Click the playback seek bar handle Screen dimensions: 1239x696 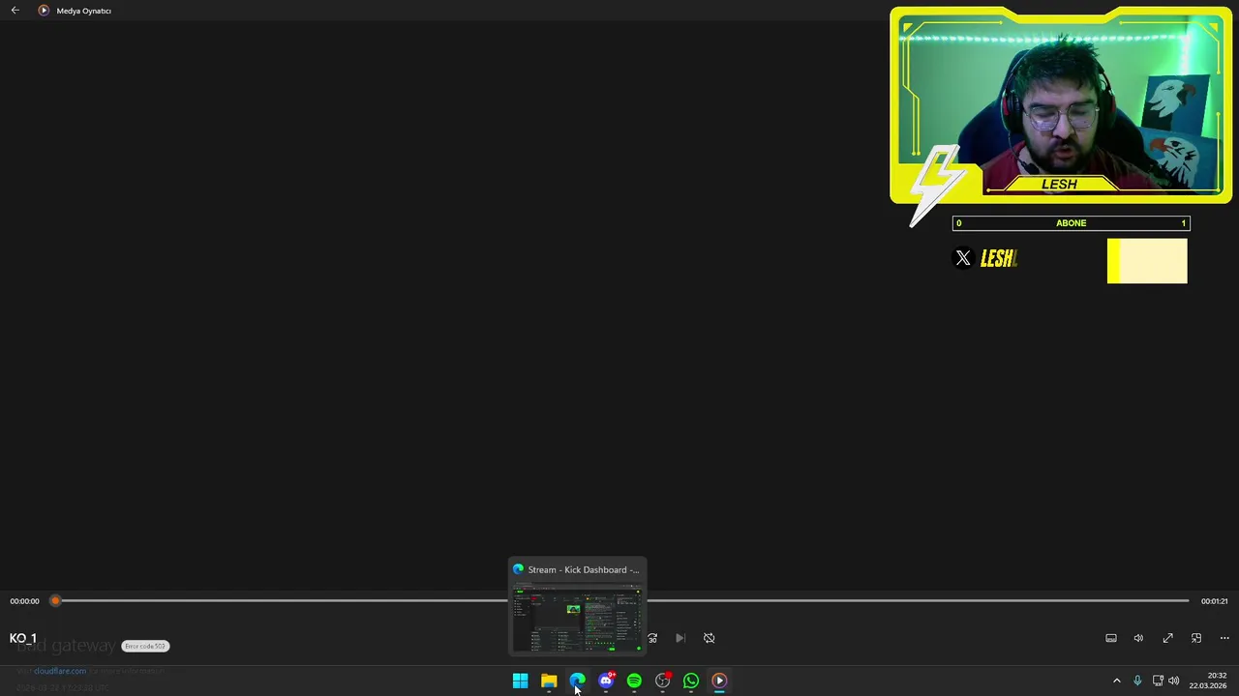coord(55,601)
